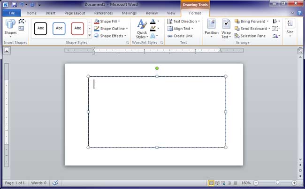Open the Shapes gallery
This screenshot has height=189, width=305.
tap(10, 29)
